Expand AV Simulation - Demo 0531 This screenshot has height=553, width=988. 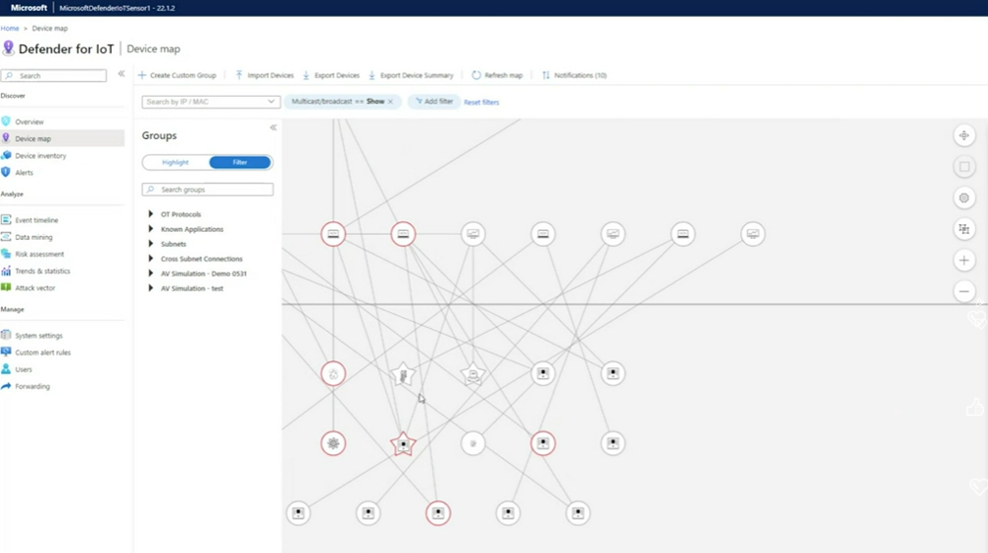click(150, 274)
